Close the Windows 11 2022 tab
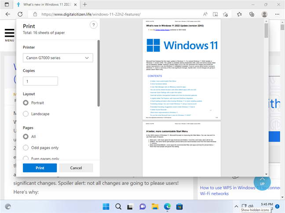285x213 pixels. click(x=75, y=5)
